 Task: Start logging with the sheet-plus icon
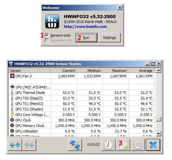pos(123,145)
